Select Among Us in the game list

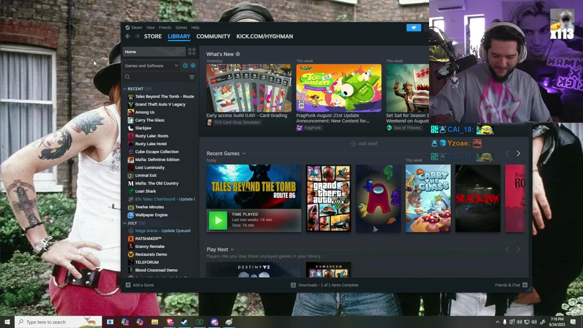point(145,112)
